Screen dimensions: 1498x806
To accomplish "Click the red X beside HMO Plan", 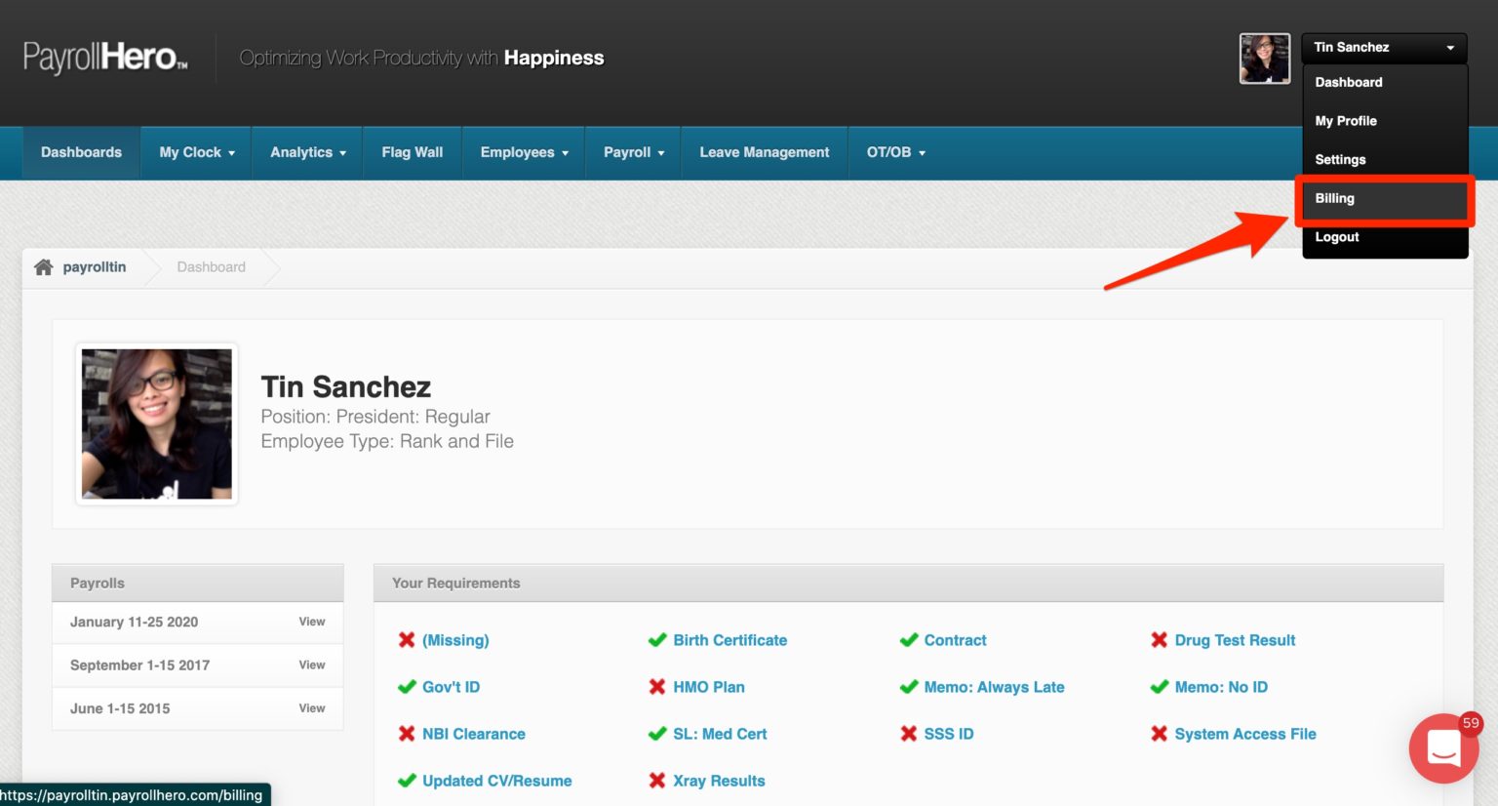I will pyautogui.click(x=657, y=687).
